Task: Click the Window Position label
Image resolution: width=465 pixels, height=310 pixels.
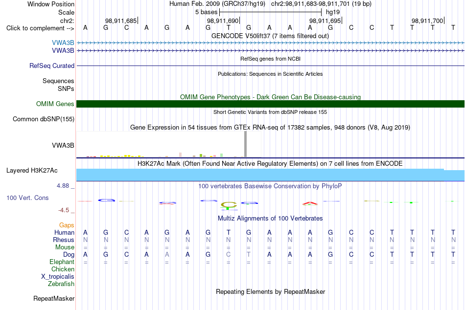Action: (x=51, y=4)
